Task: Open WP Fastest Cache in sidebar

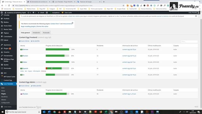Action: (9, 77)
